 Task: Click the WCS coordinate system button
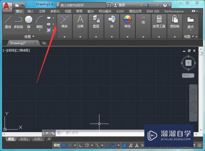(188, 75)
